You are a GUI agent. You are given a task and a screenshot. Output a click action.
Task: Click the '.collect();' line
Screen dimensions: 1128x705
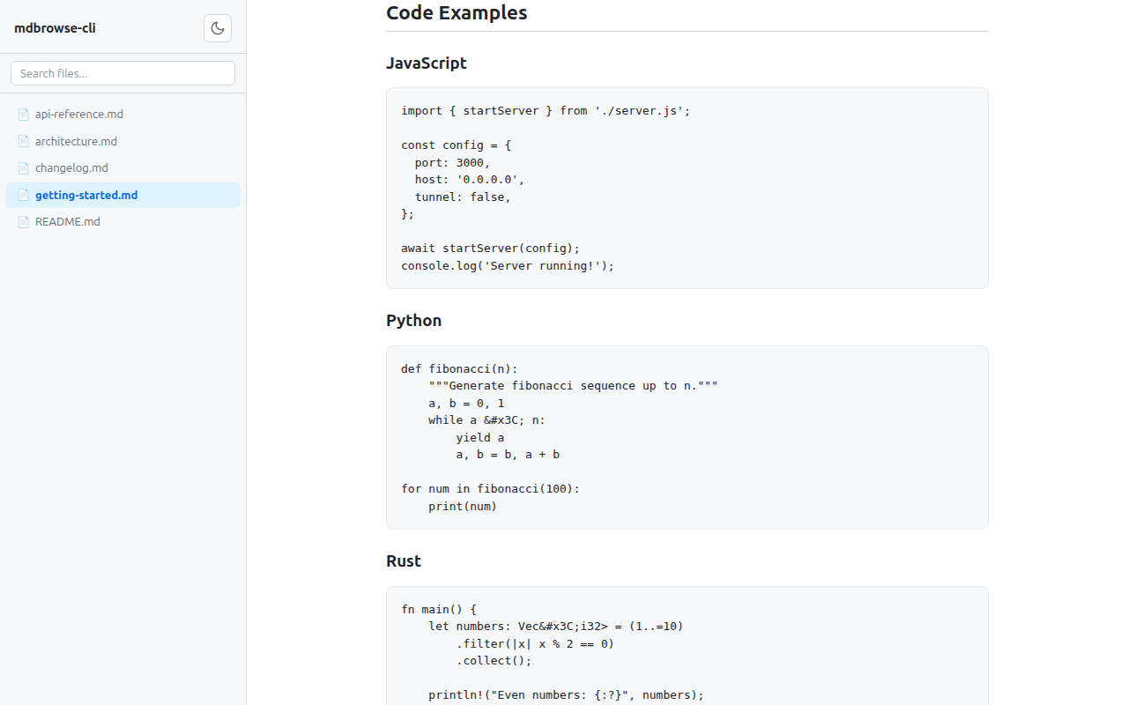pos(493,661)
